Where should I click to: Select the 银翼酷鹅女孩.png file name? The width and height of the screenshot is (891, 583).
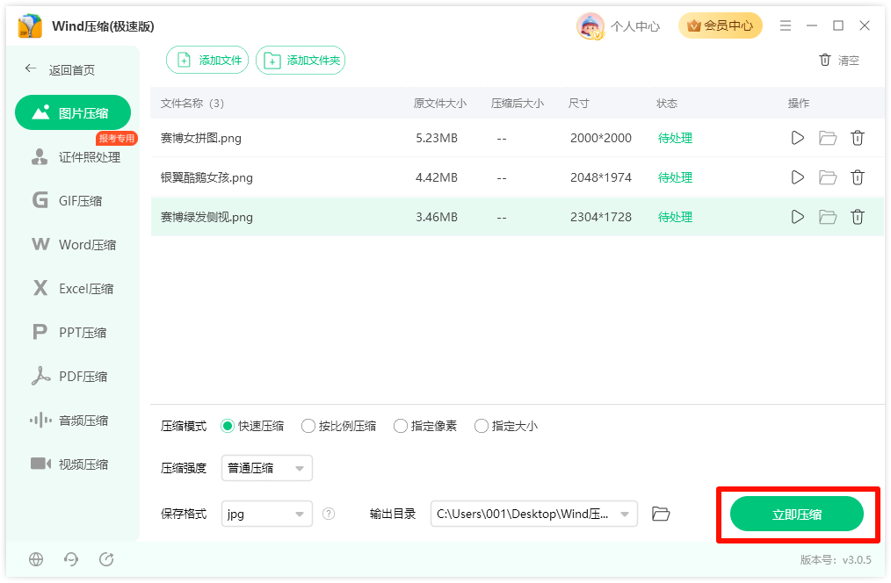pos(206,177)
